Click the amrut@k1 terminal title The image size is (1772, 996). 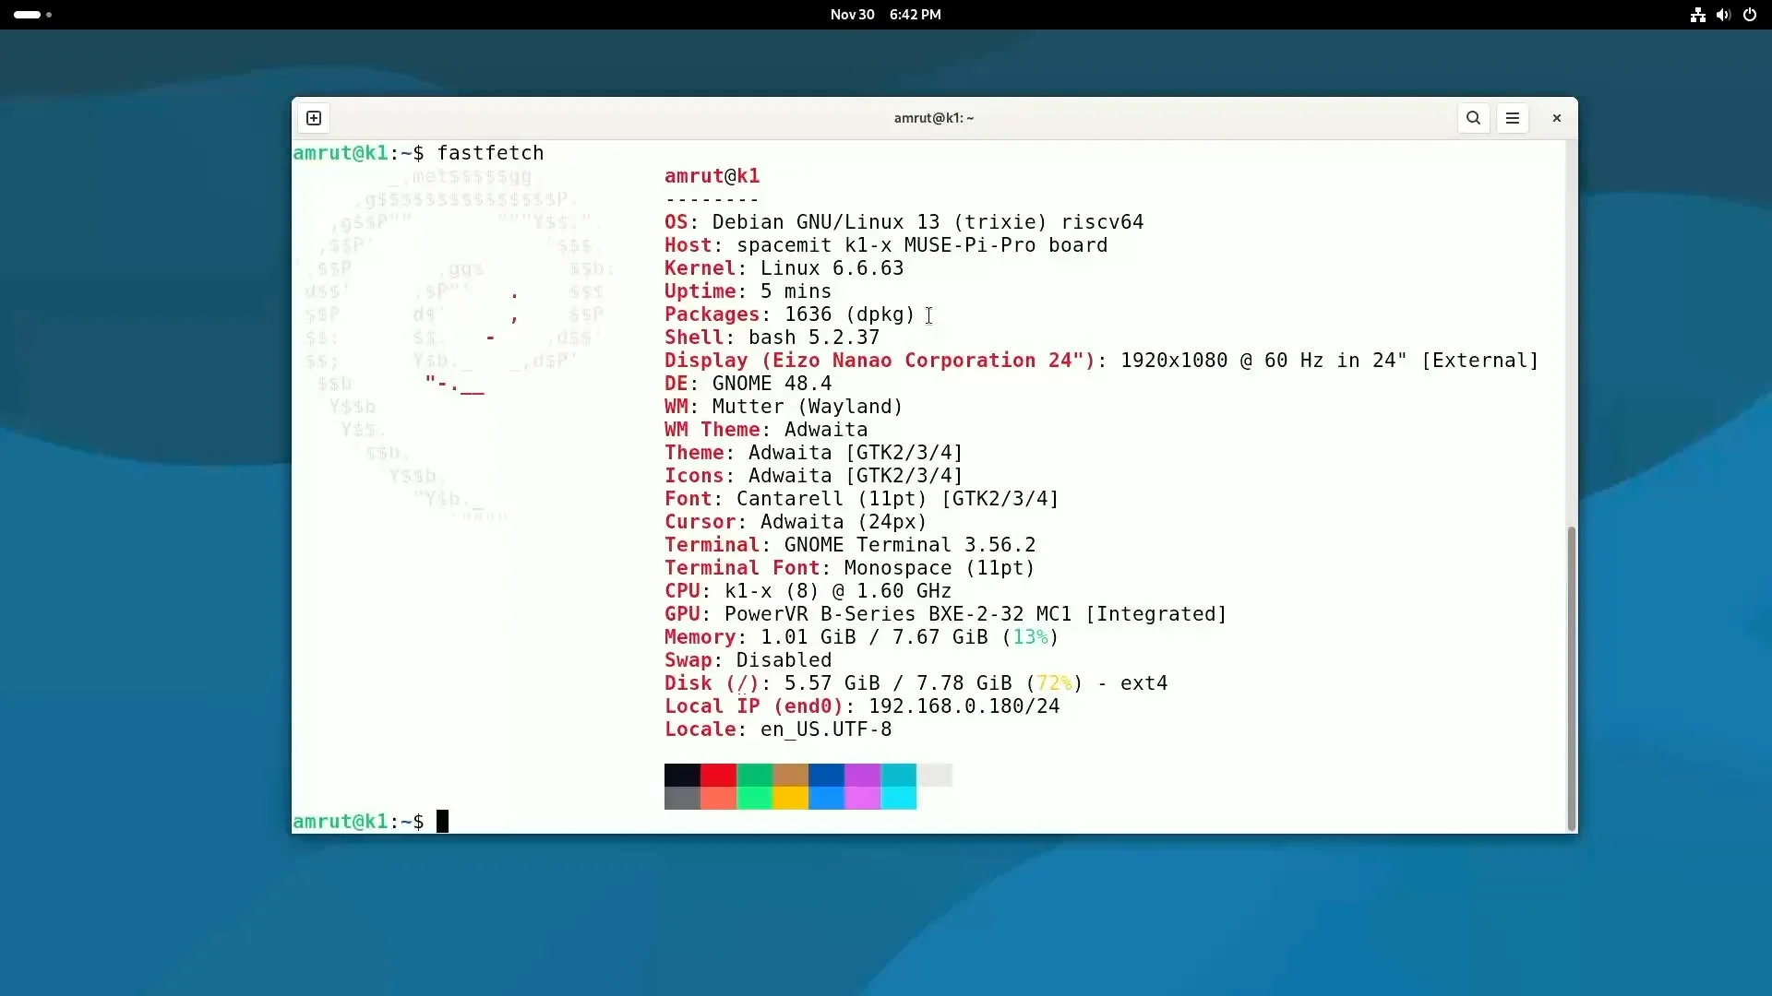pos(933,118)
